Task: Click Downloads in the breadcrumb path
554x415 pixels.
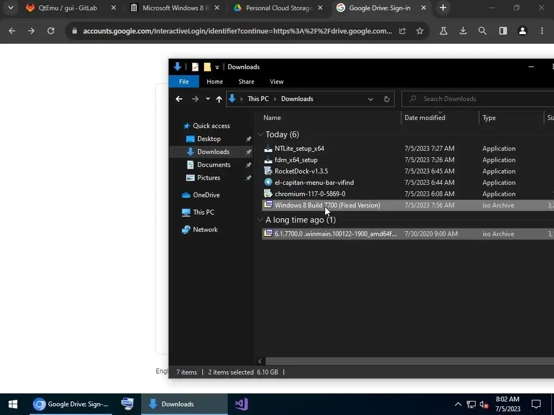Action: point(297,99)
